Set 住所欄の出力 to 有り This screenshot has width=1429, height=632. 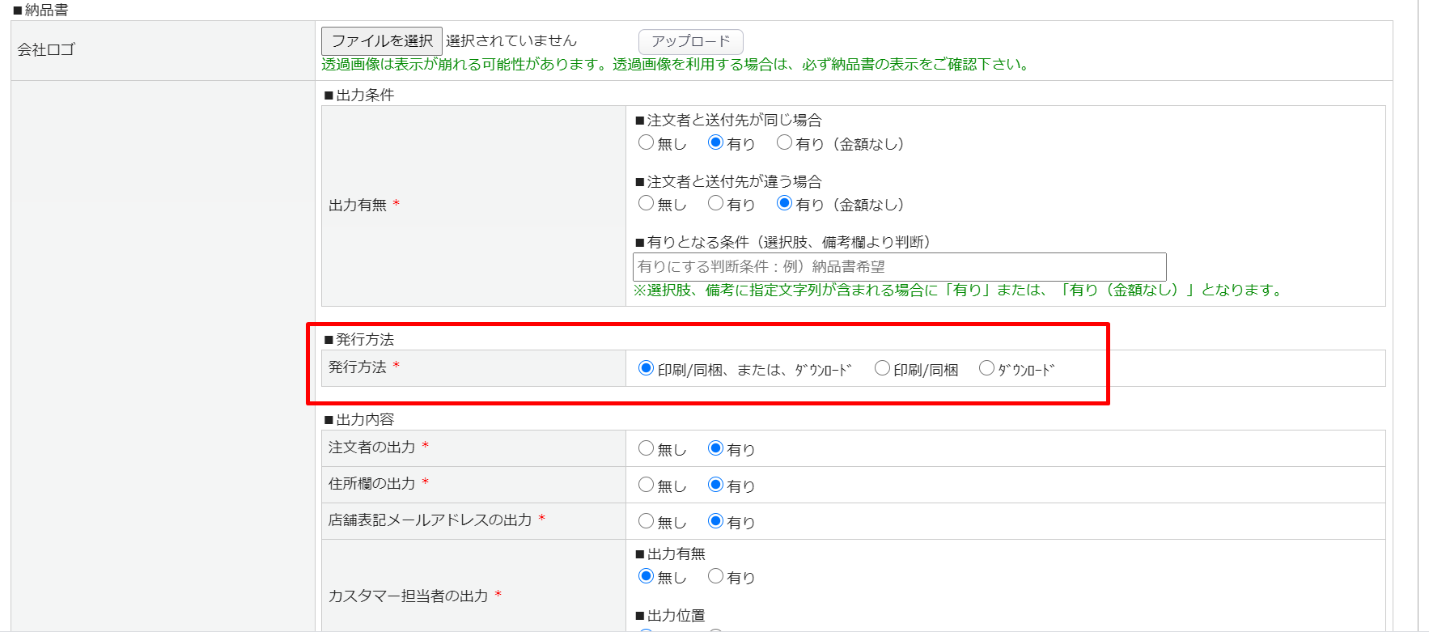tap(715, 485)
